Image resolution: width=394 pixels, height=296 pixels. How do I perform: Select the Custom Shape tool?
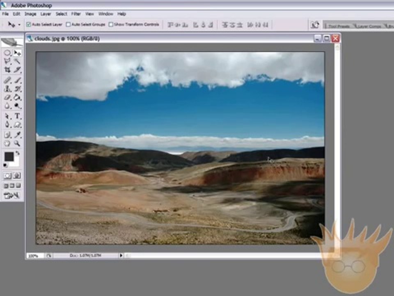(17, 125)
